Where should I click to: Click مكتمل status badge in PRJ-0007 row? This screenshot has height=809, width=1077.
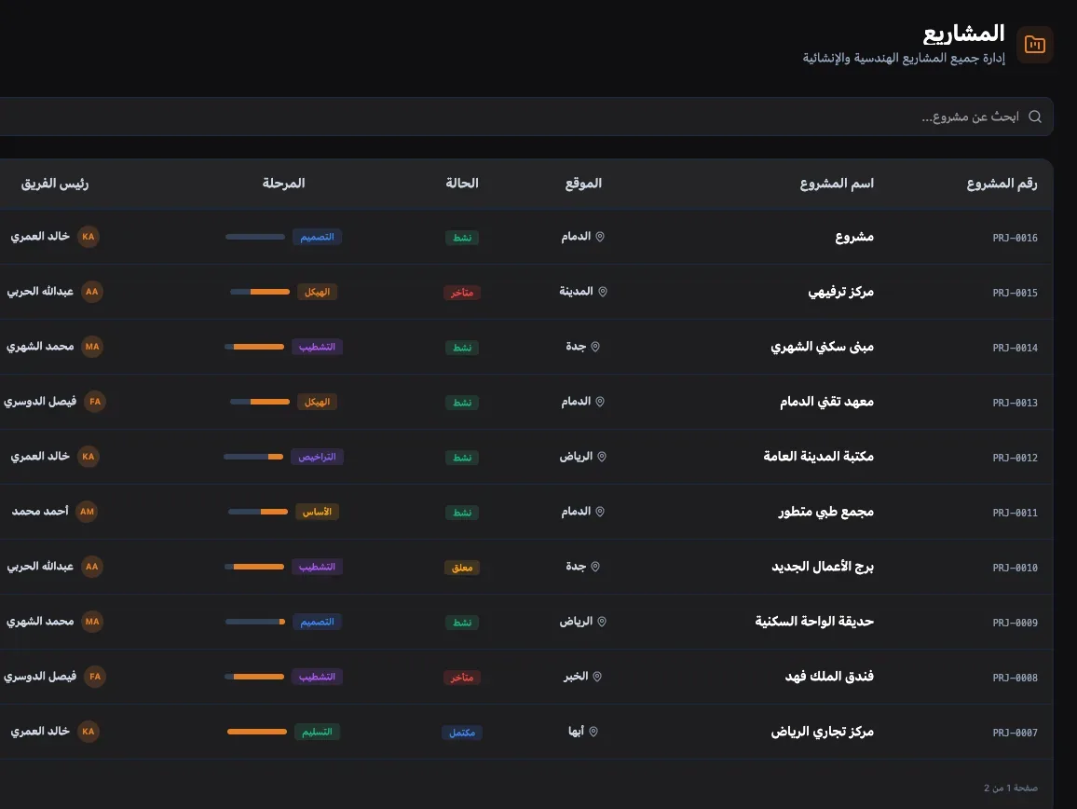[461, 732]
